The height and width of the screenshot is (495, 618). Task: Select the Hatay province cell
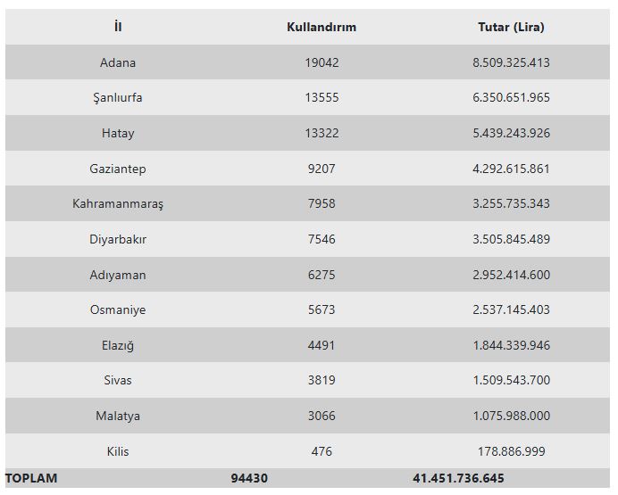pyautogui.click(x=118, y=133)
